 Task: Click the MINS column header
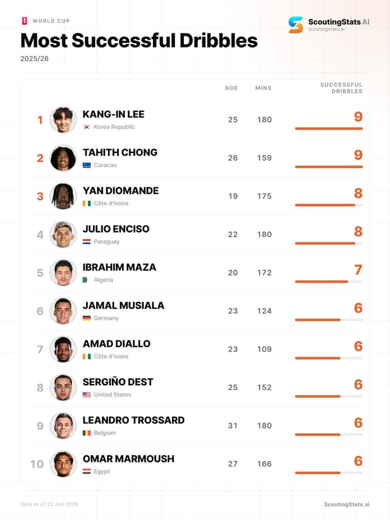coord(263,88)
